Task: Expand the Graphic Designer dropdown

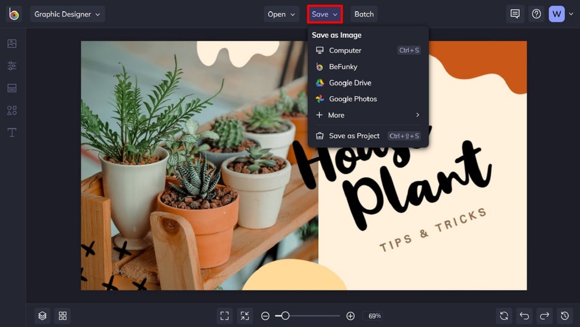Action: [68, 14]
